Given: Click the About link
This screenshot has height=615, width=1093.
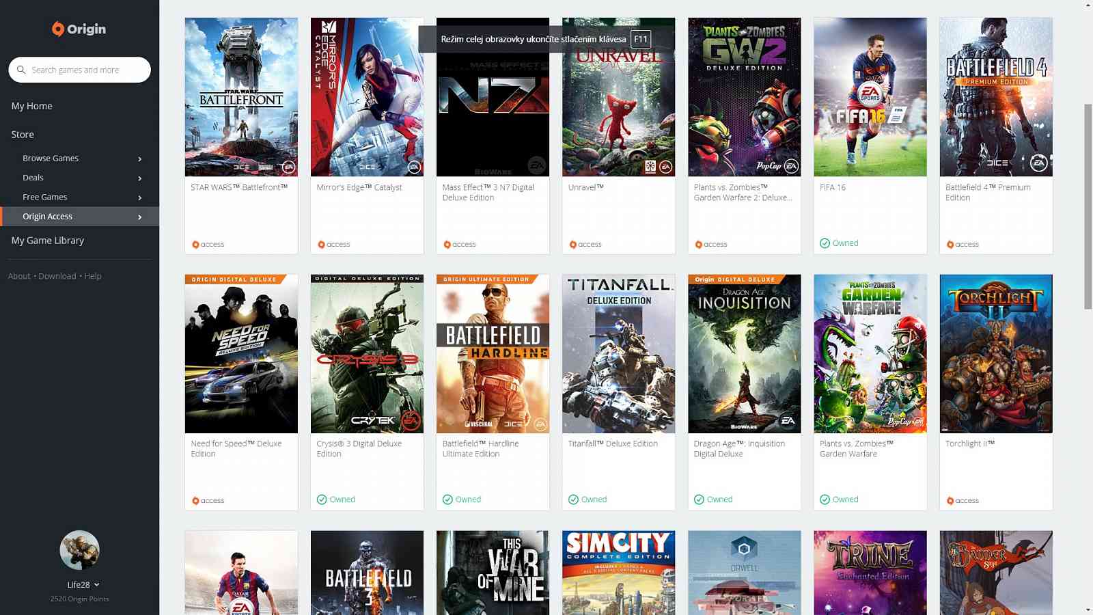Looking at the screenshot, I should 18,276.
